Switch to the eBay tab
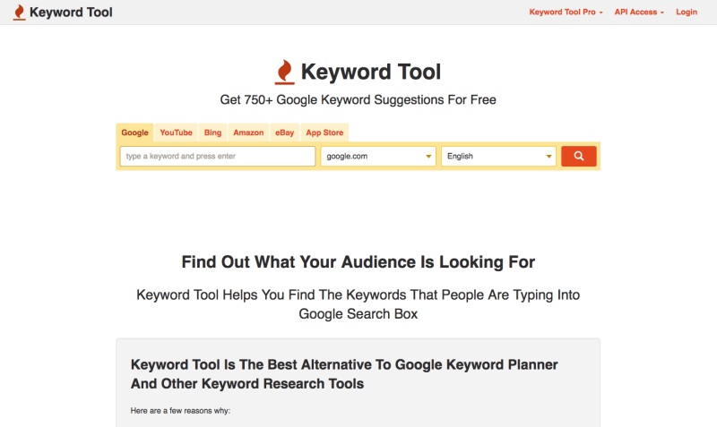Image resolution: width=717 pixels, height=427 pixels. point(284,132)
